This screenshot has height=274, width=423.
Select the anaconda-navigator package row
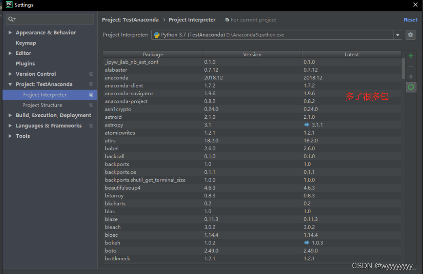[x=252, y=93]
